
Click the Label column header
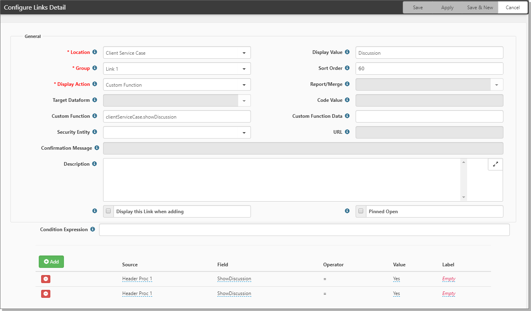pyautogui.click(x=448, y=265)
